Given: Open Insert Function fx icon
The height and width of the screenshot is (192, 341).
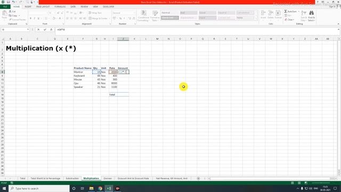Looking at the screenshot, I should [51, 30].
